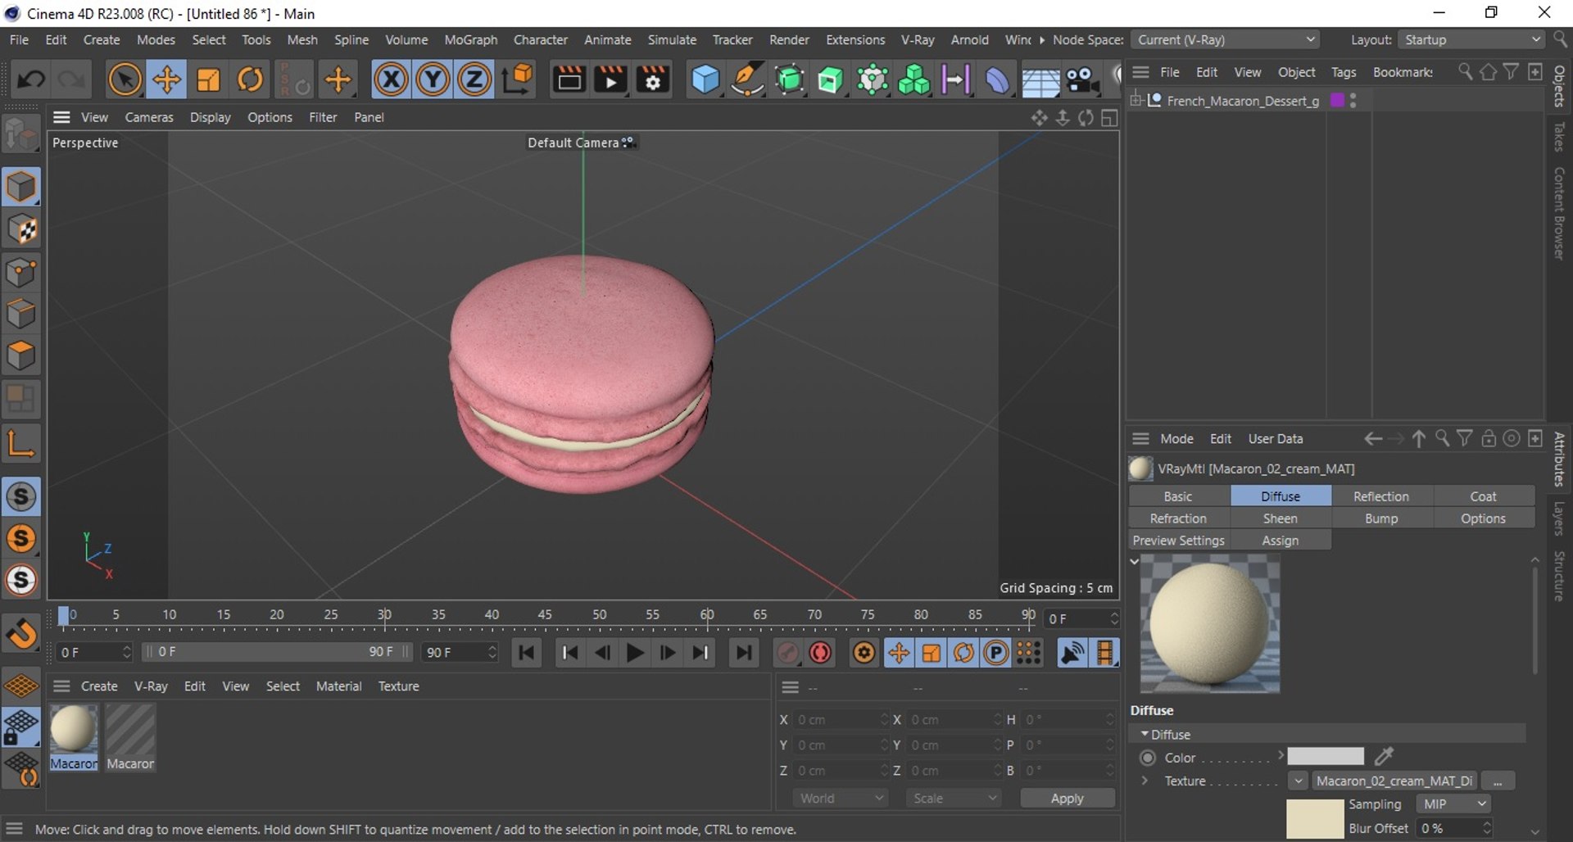
Task: Switch to the Bump tab
Action: click(1381, 518)
